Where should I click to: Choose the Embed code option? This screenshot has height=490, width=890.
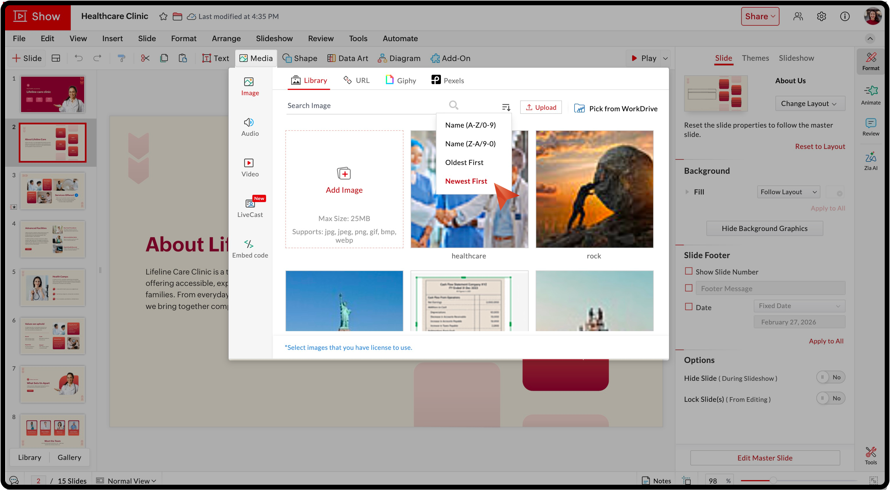tap(249, 249)
